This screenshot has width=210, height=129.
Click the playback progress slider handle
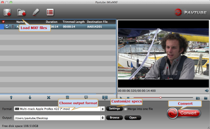[160, 97]
